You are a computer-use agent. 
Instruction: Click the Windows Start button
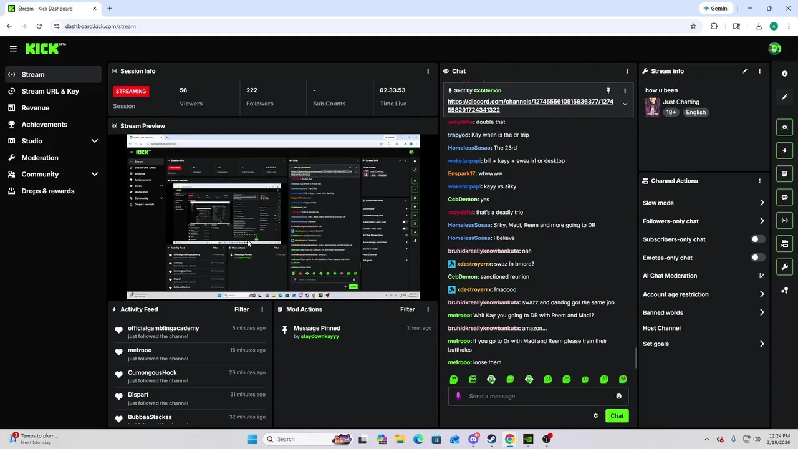coord(252,439)
